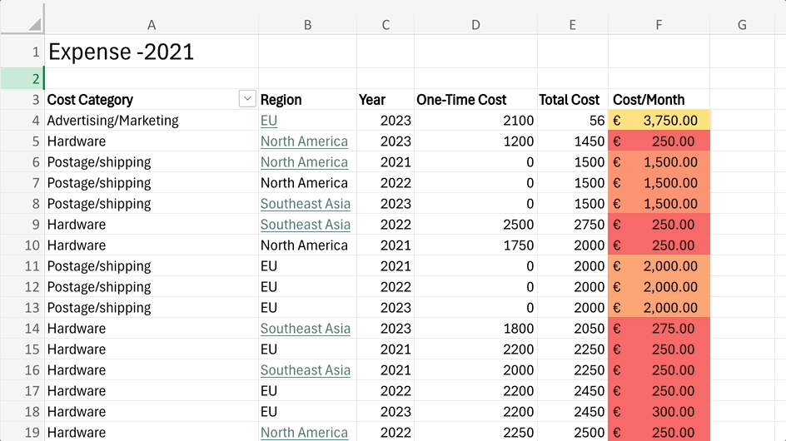Select the Region header cell
The height and width of the screenshot is (441, 786).
pyautogui.click(x=307, y=100)
